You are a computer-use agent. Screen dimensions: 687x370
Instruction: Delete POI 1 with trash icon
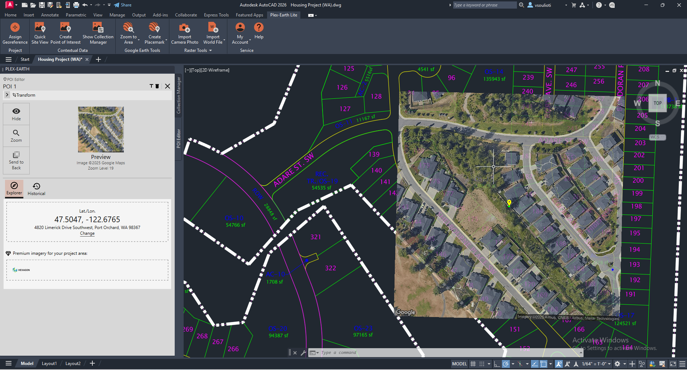tap(157, 86)
